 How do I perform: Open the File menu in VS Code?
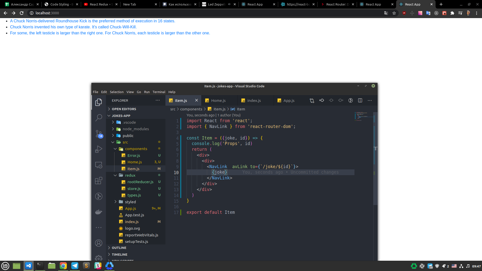95,92
